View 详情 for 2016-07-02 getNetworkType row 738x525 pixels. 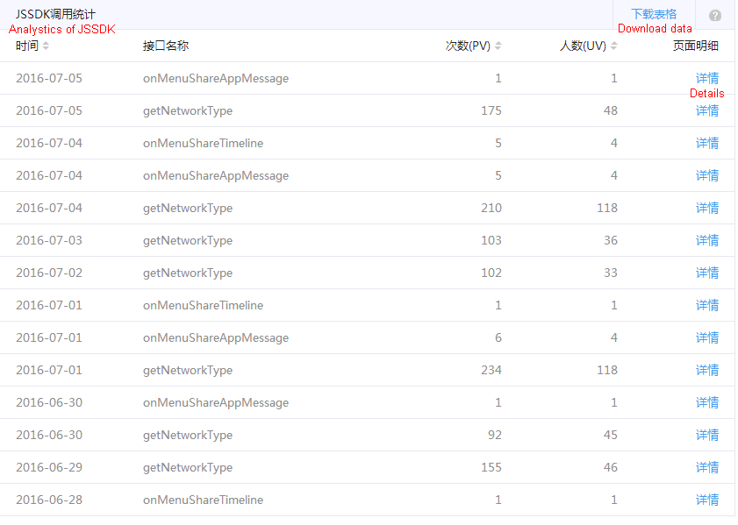click(707, 273)
